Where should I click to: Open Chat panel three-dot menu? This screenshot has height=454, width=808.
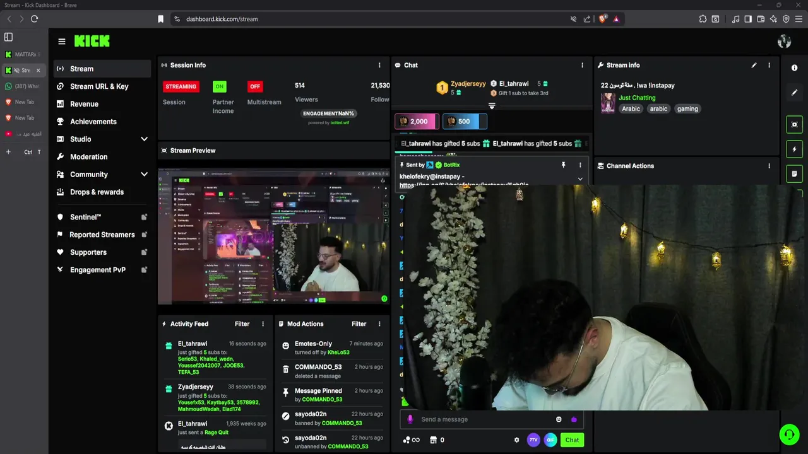582,65
